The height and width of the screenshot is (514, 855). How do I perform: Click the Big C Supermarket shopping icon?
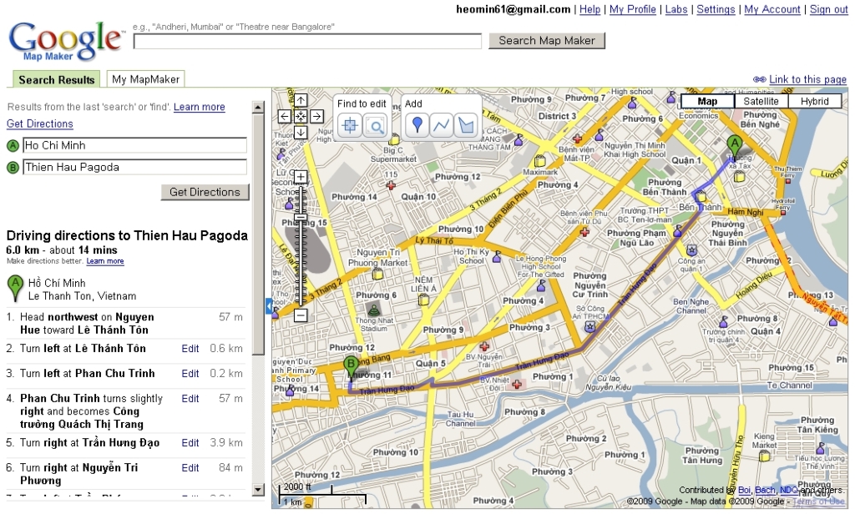point(394,140)
